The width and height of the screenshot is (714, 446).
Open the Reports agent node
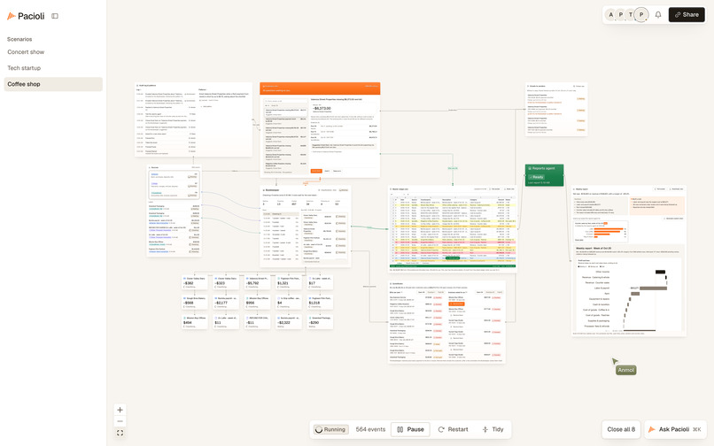click(x=544, y=174)
